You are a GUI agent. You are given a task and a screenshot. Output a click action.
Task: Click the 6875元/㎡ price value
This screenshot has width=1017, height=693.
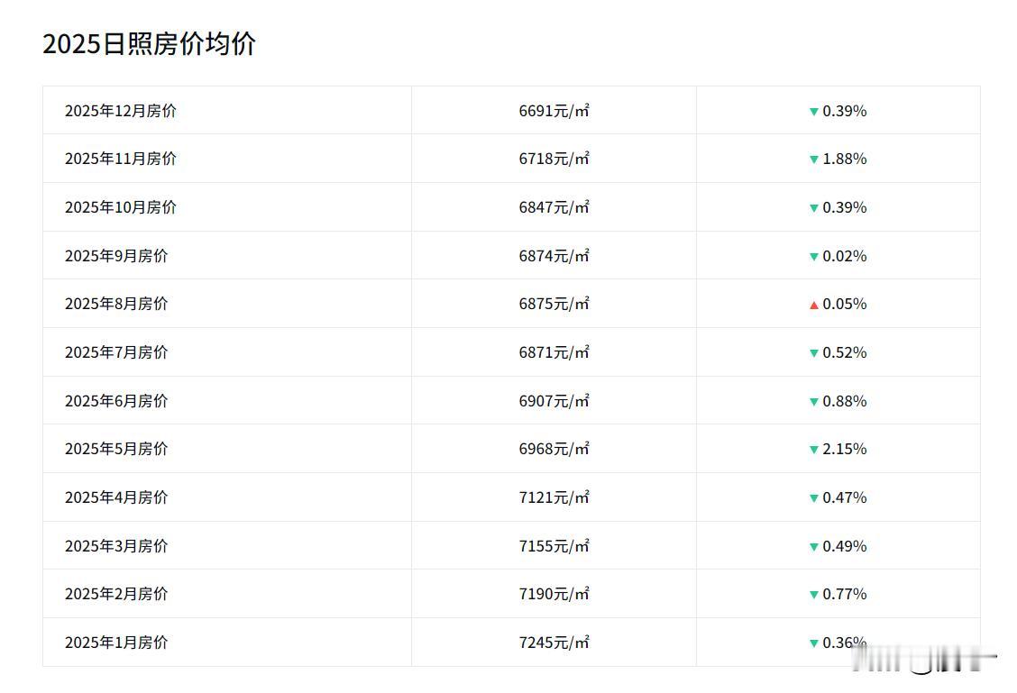click(x=554, y=304)
